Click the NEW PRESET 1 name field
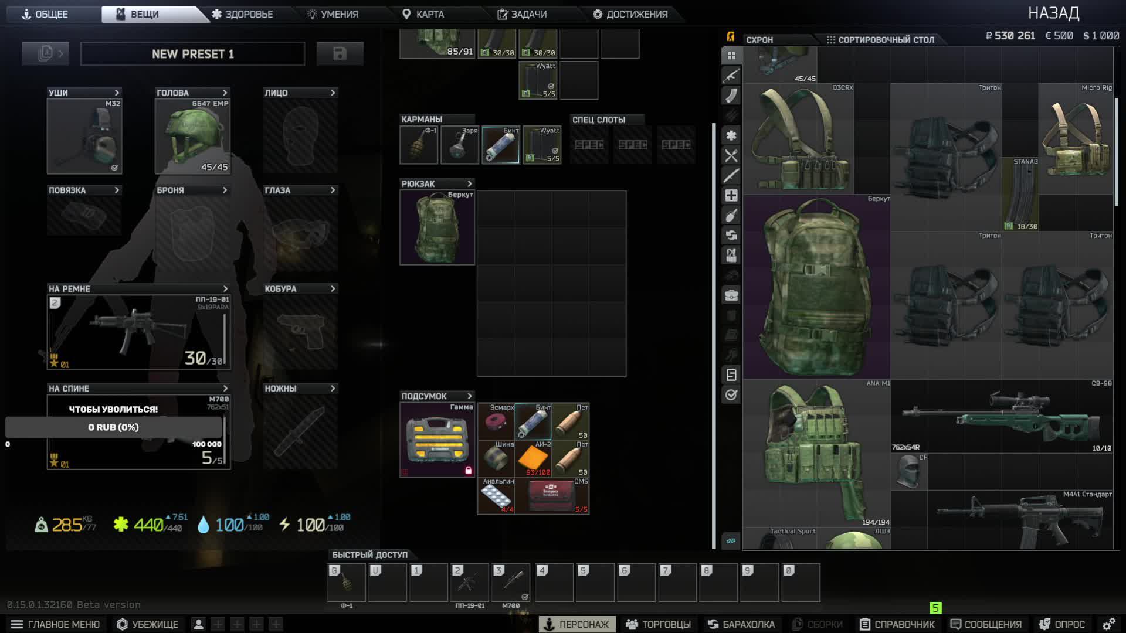The width and height of the screenshot is (1126, 633). click(192, 54)
